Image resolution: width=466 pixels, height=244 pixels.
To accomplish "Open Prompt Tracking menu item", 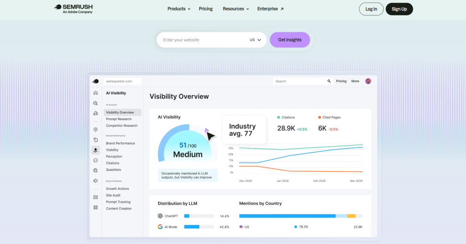I will [x=118, y=202].
